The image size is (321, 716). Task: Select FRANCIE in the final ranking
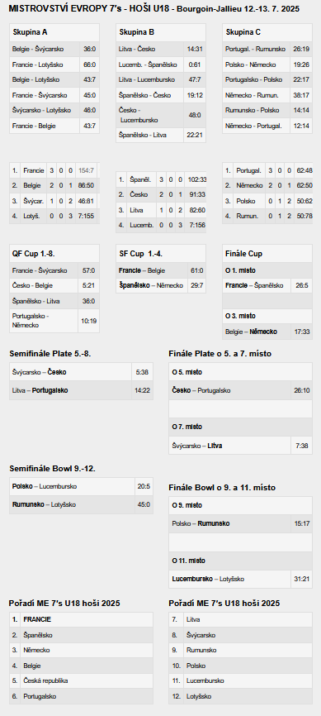point(37,619)
